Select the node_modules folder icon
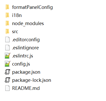 click(7, 23)
